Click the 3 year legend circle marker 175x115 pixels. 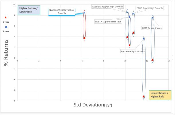coord(6,27)
